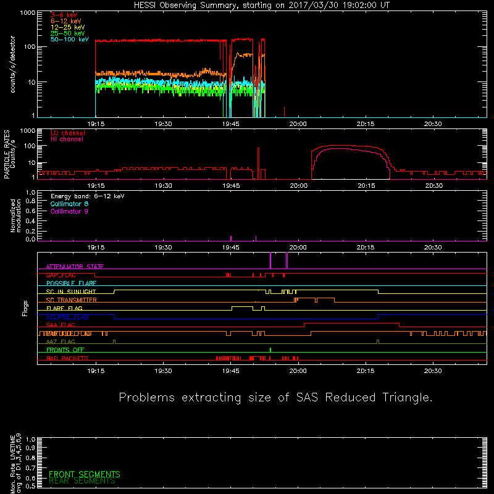Click the Normalized modulation axis label

pyautogui.click(x=15, y=216)
